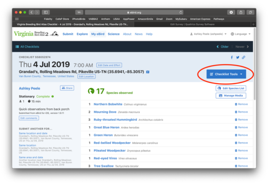The width and height of the screenshot is (268, 184).
Task: Open the Submit menu
Action: [68, 34]
